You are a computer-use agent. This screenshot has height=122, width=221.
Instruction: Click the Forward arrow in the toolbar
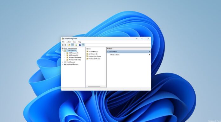tap(65, 45)
